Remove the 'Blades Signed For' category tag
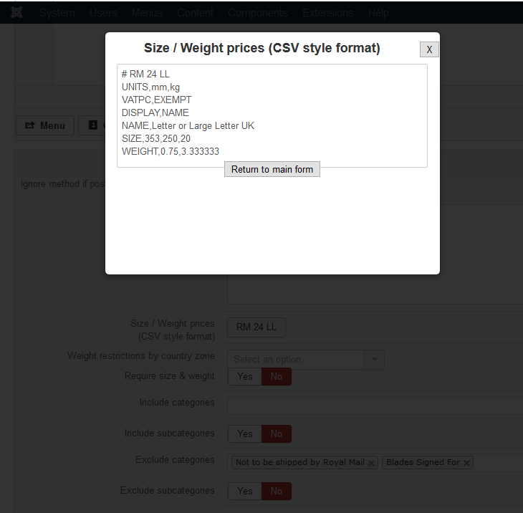This screenshot has width=523, height=513. (x=466, y=463)
